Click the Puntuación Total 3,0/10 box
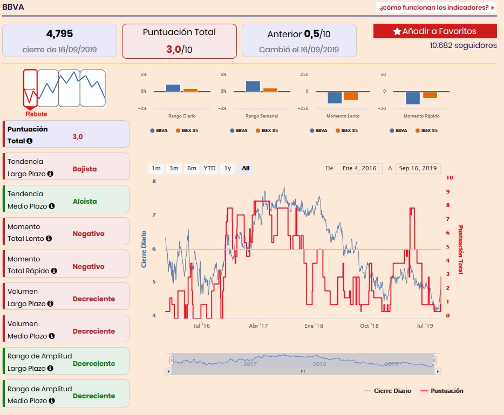This screenshot has width=504, height=415. [x=179, y=41]
